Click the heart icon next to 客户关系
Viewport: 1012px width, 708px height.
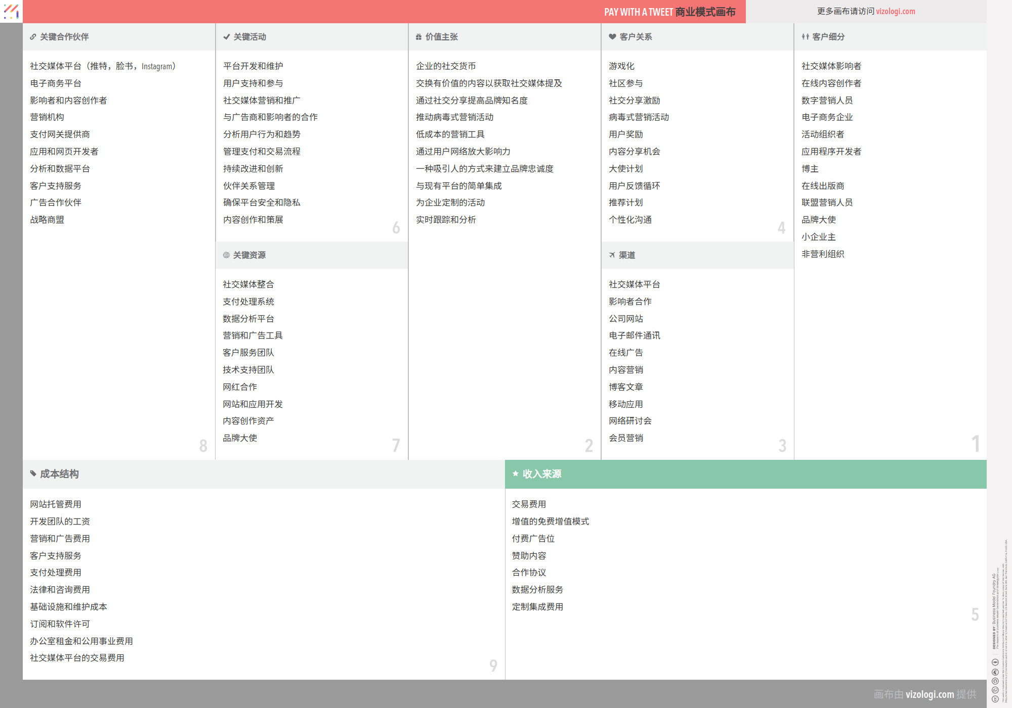tap(611, 36)
